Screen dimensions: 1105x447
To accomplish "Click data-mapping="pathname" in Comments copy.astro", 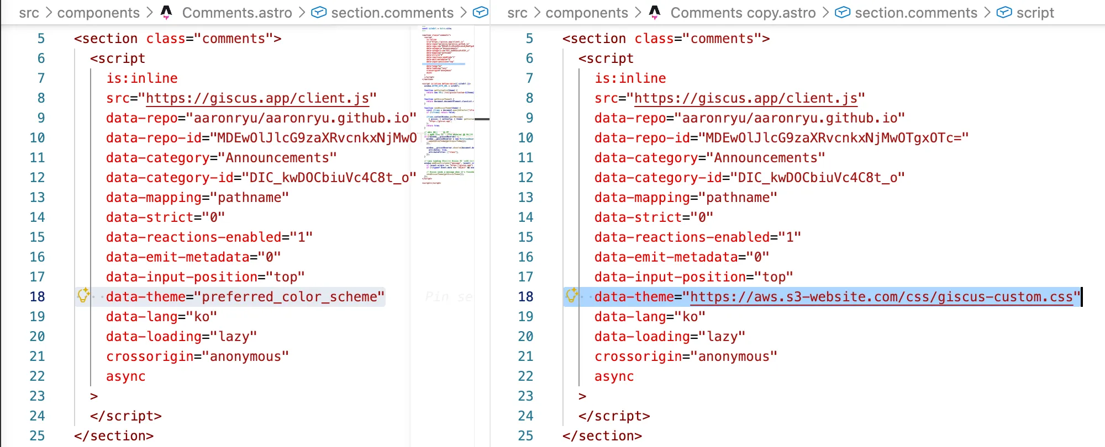I will click(x=686, y=198).
